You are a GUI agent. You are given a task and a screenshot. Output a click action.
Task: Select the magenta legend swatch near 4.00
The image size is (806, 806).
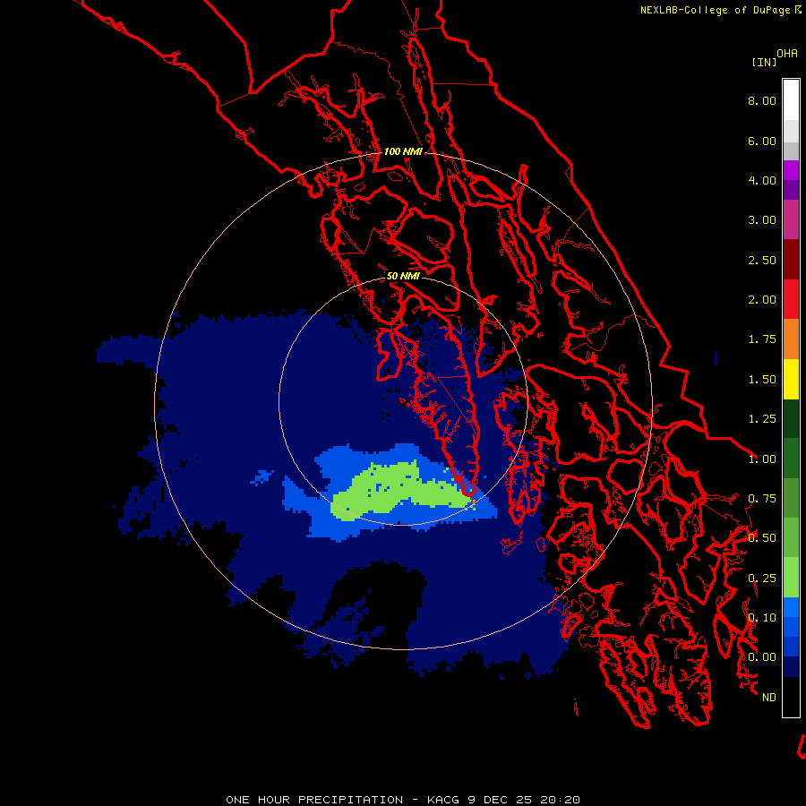point(791,170)
